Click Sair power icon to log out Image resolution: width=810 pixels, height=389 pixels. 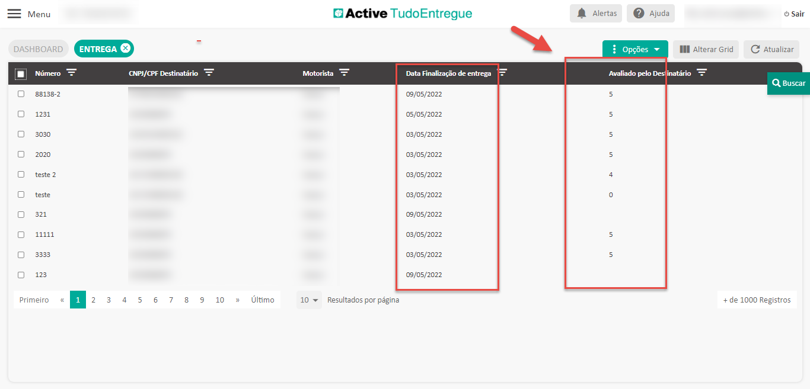(787, 14)
